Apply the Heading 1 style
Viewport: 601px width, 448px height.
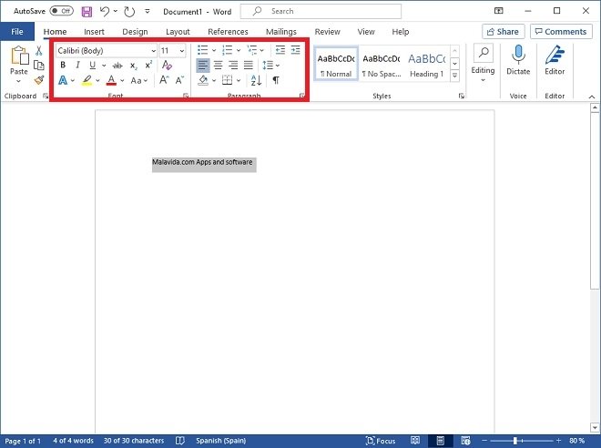click(426, 65)
